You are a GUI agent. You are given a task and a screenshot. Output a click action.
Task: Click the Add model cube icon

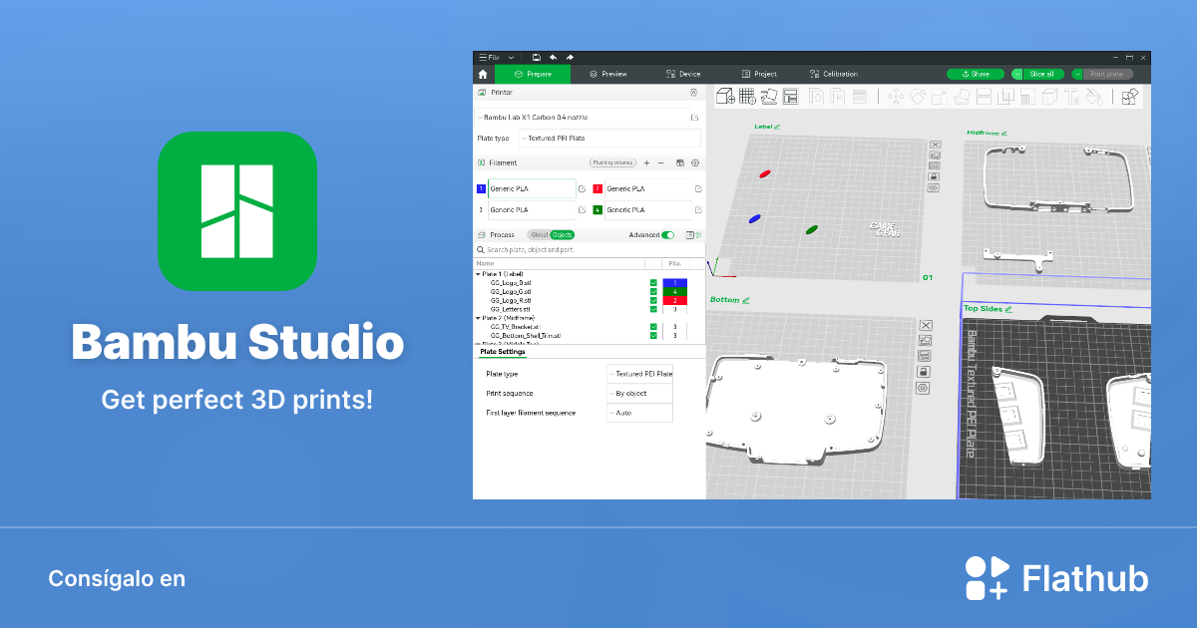point(723,97)
